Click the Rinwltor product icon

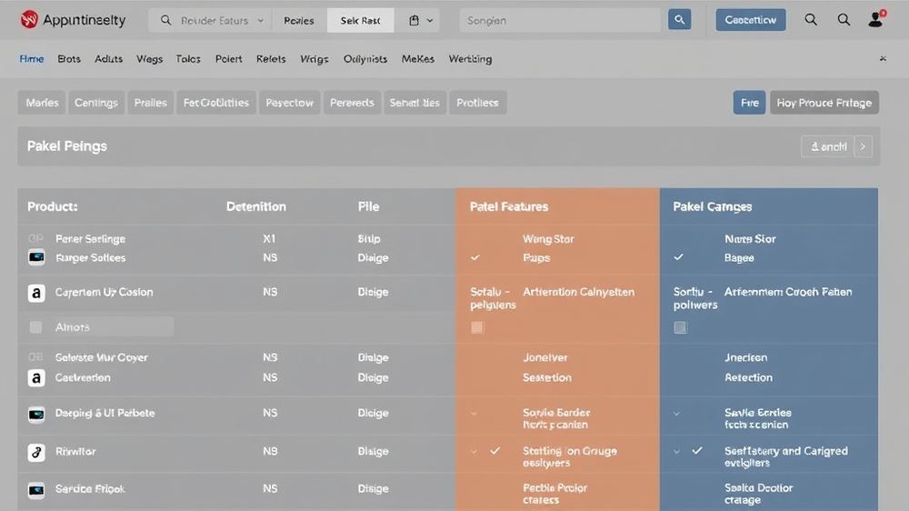(36, 452)
